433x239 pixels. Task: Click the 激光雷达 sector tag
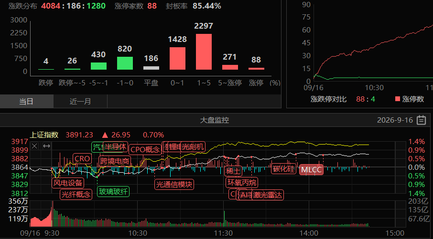268,195
